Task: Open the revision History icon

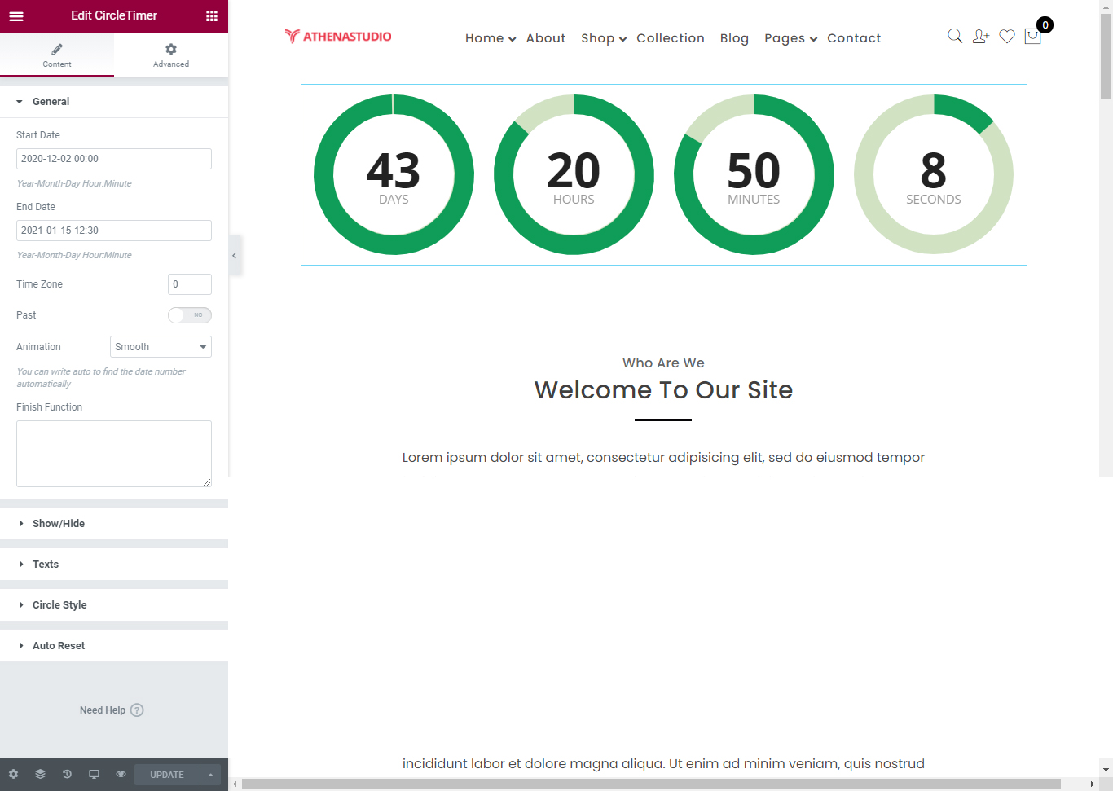Action: point(67,774)
